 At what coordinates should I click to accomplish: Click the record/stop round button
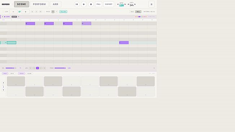click(91, 4)
